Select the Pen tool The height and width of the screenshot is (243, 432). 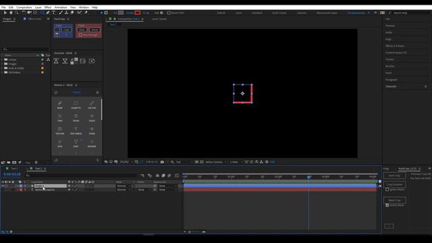pyautogui.click(x=48, y=13)
